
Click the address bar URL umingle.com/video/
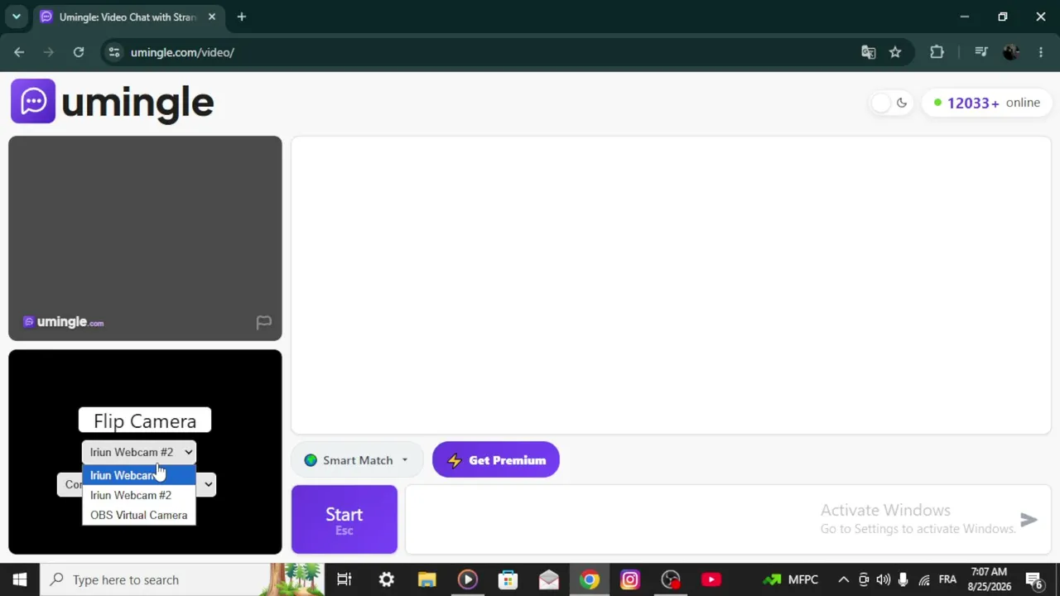pyautogui.click(x=182, y=52)
